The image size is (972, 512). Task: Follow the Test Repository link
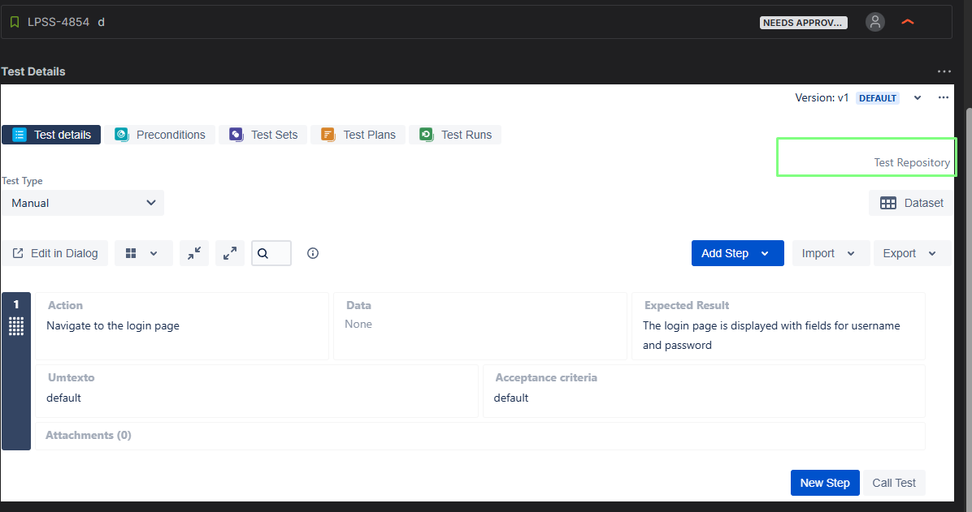911,162
